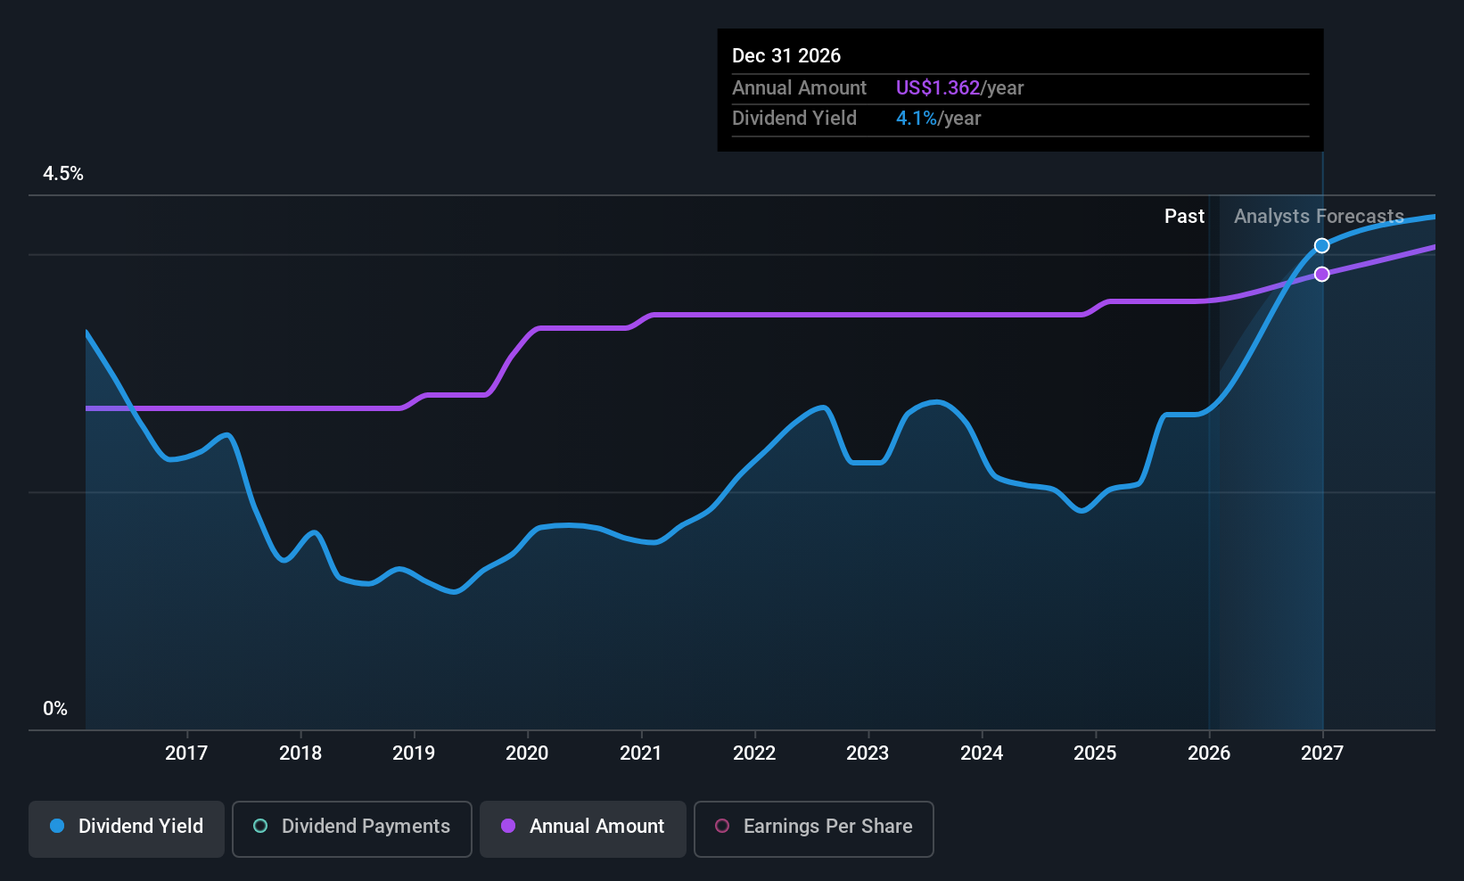The width and height of the screenshot is (1464, 881).
Task: Click the 2020 x-axis year label
Action: (527, 753)
